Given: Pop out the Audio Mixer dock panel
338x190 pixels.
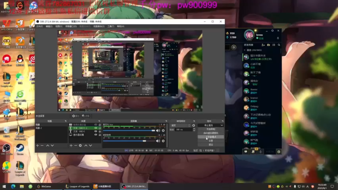Looking at the screenshot, I should 166,121.
